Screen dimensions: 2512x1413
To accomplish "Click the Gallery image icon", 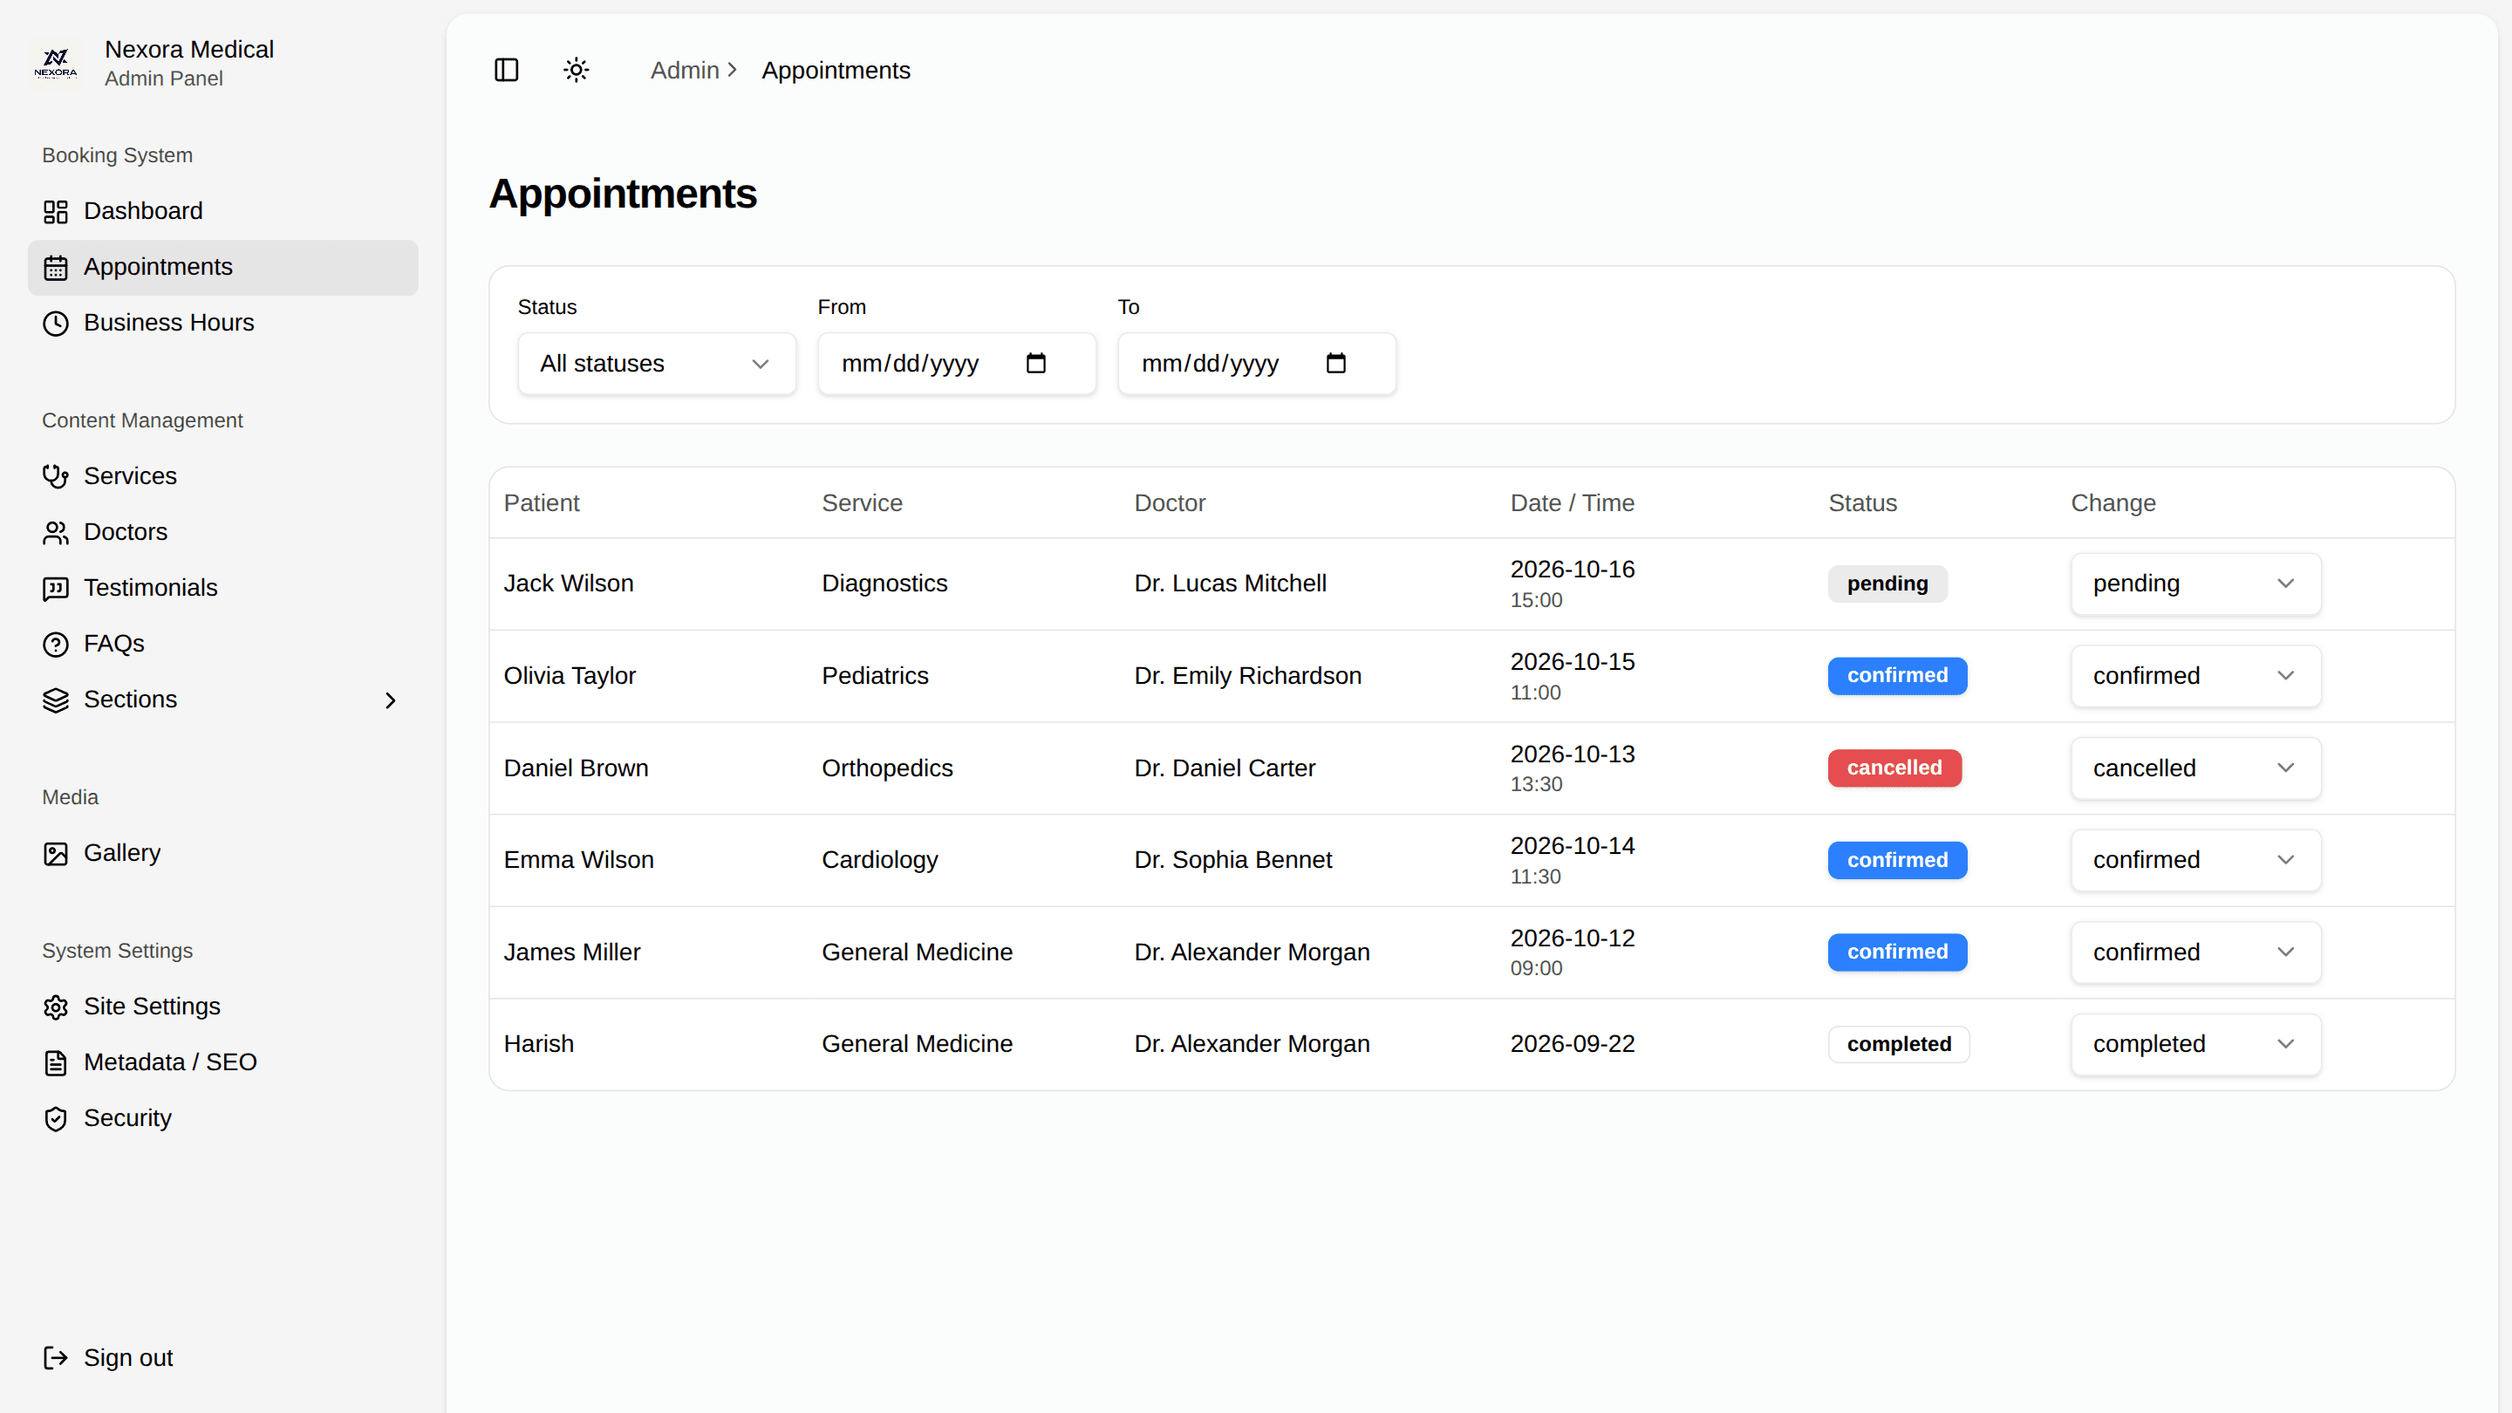I will [56, 853].
